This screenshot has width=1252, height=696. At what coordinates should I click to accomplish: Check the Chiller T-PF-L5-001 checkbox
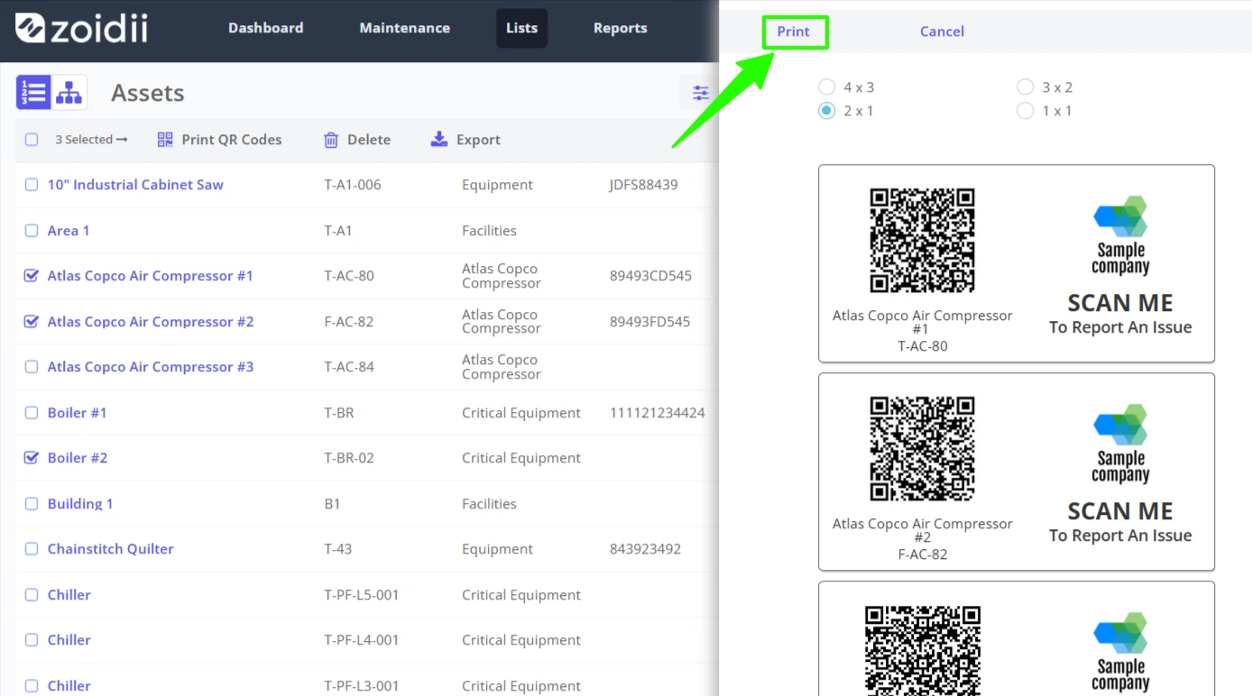pyautogui.click(x=32, y=595)
